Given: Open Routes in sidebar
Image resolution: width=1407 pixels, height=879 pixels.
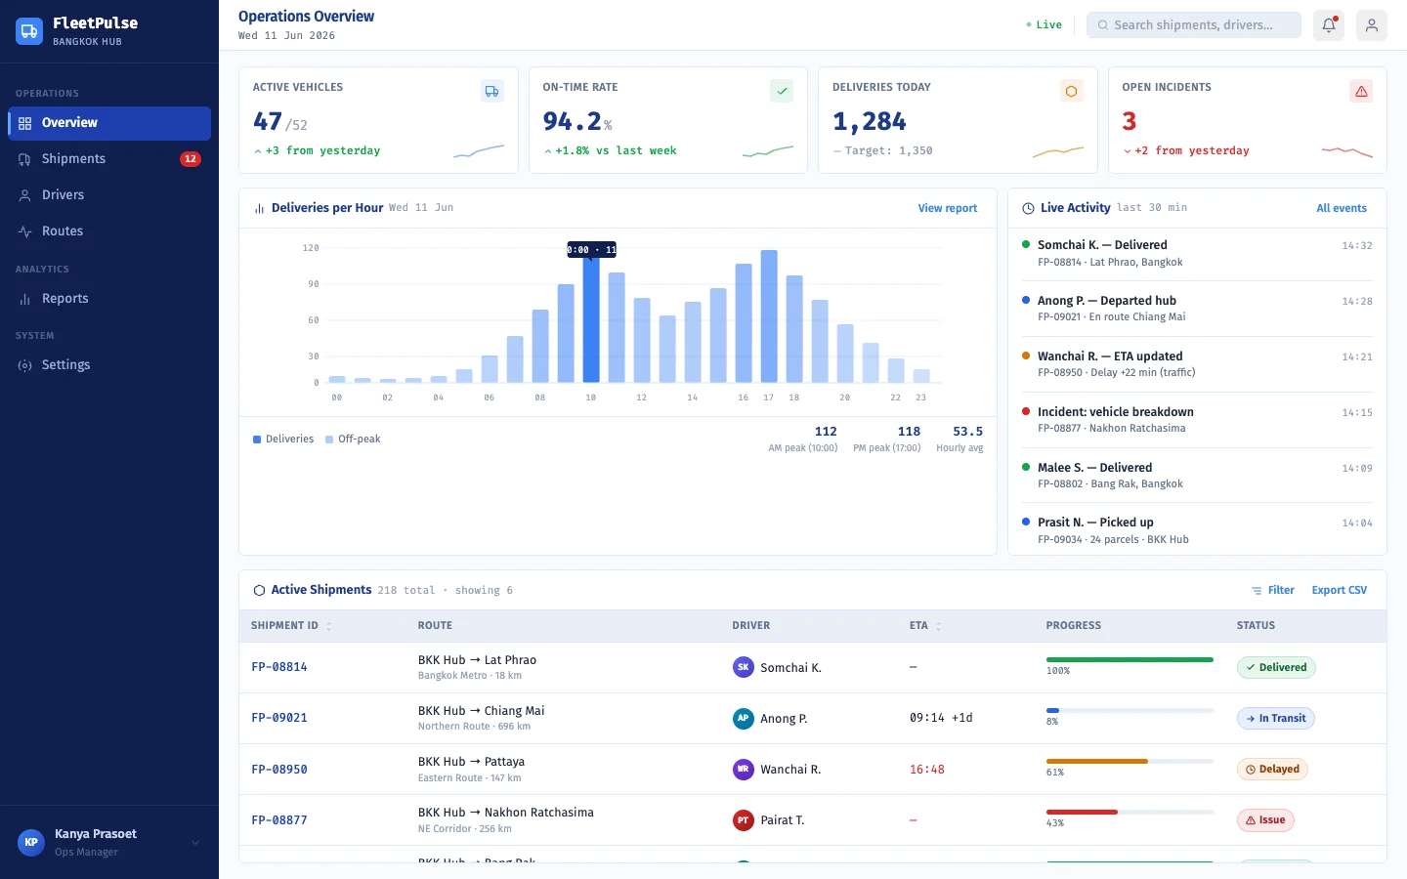Looking at the screenshot, I should [x=109, y=231].
